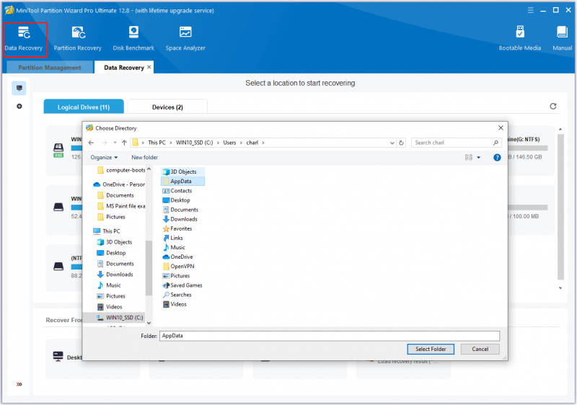577x405 pixels.
Task: Click the Folder name input field
Action: coord(330,336)
